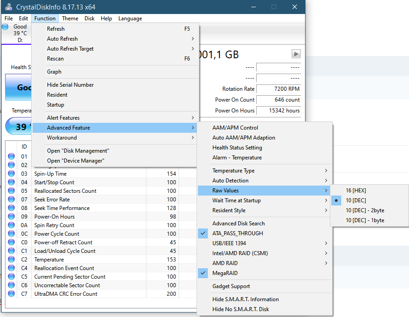This screenshot has width=409, height=317.
Task: Click status orb of Current Pending Sector Count row
Action: click(11, 277)
